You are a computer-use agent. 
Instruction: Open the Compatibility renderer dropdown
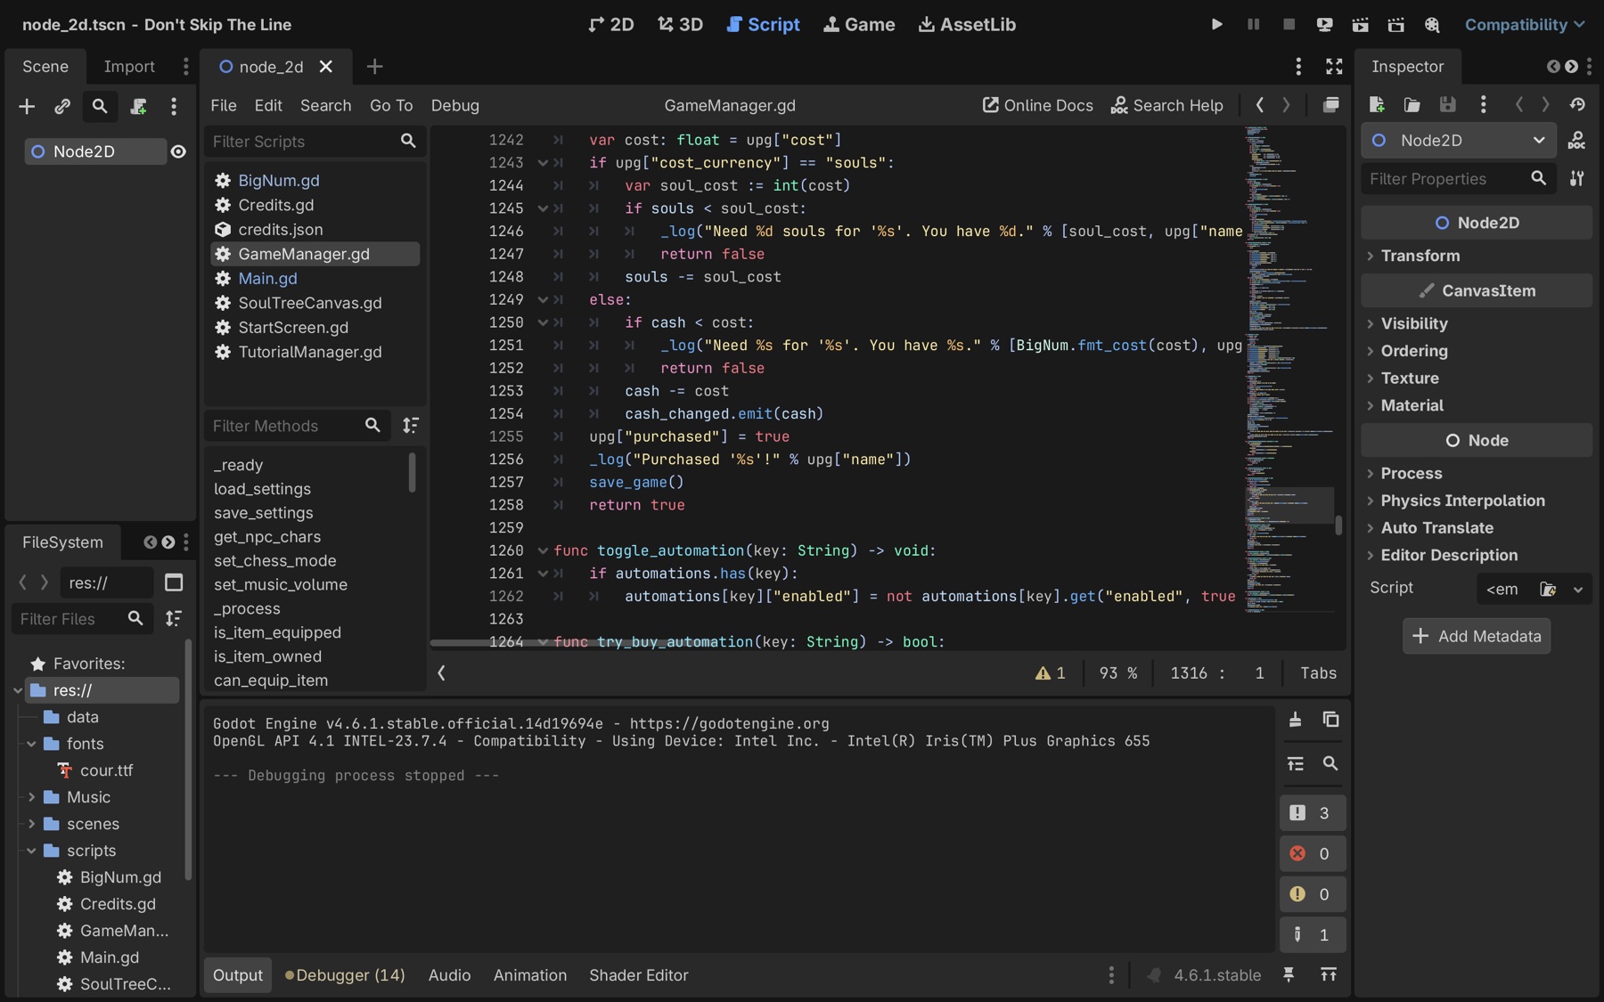pyautogui.click(x=1525, y=24)
